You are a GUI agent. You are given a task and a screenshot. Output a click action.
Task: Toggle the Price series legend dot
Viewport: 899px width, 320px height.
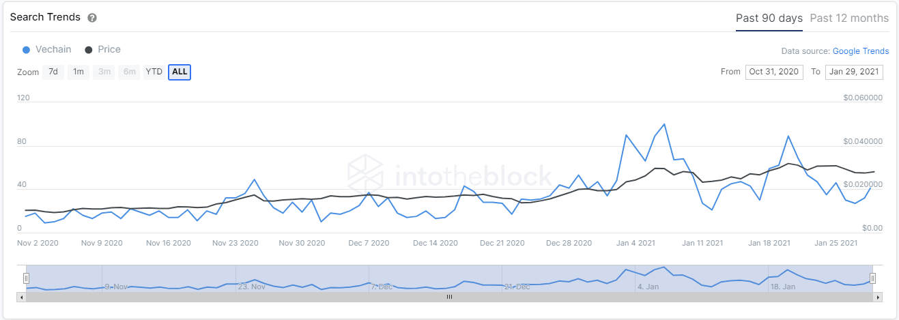point(89,50)
